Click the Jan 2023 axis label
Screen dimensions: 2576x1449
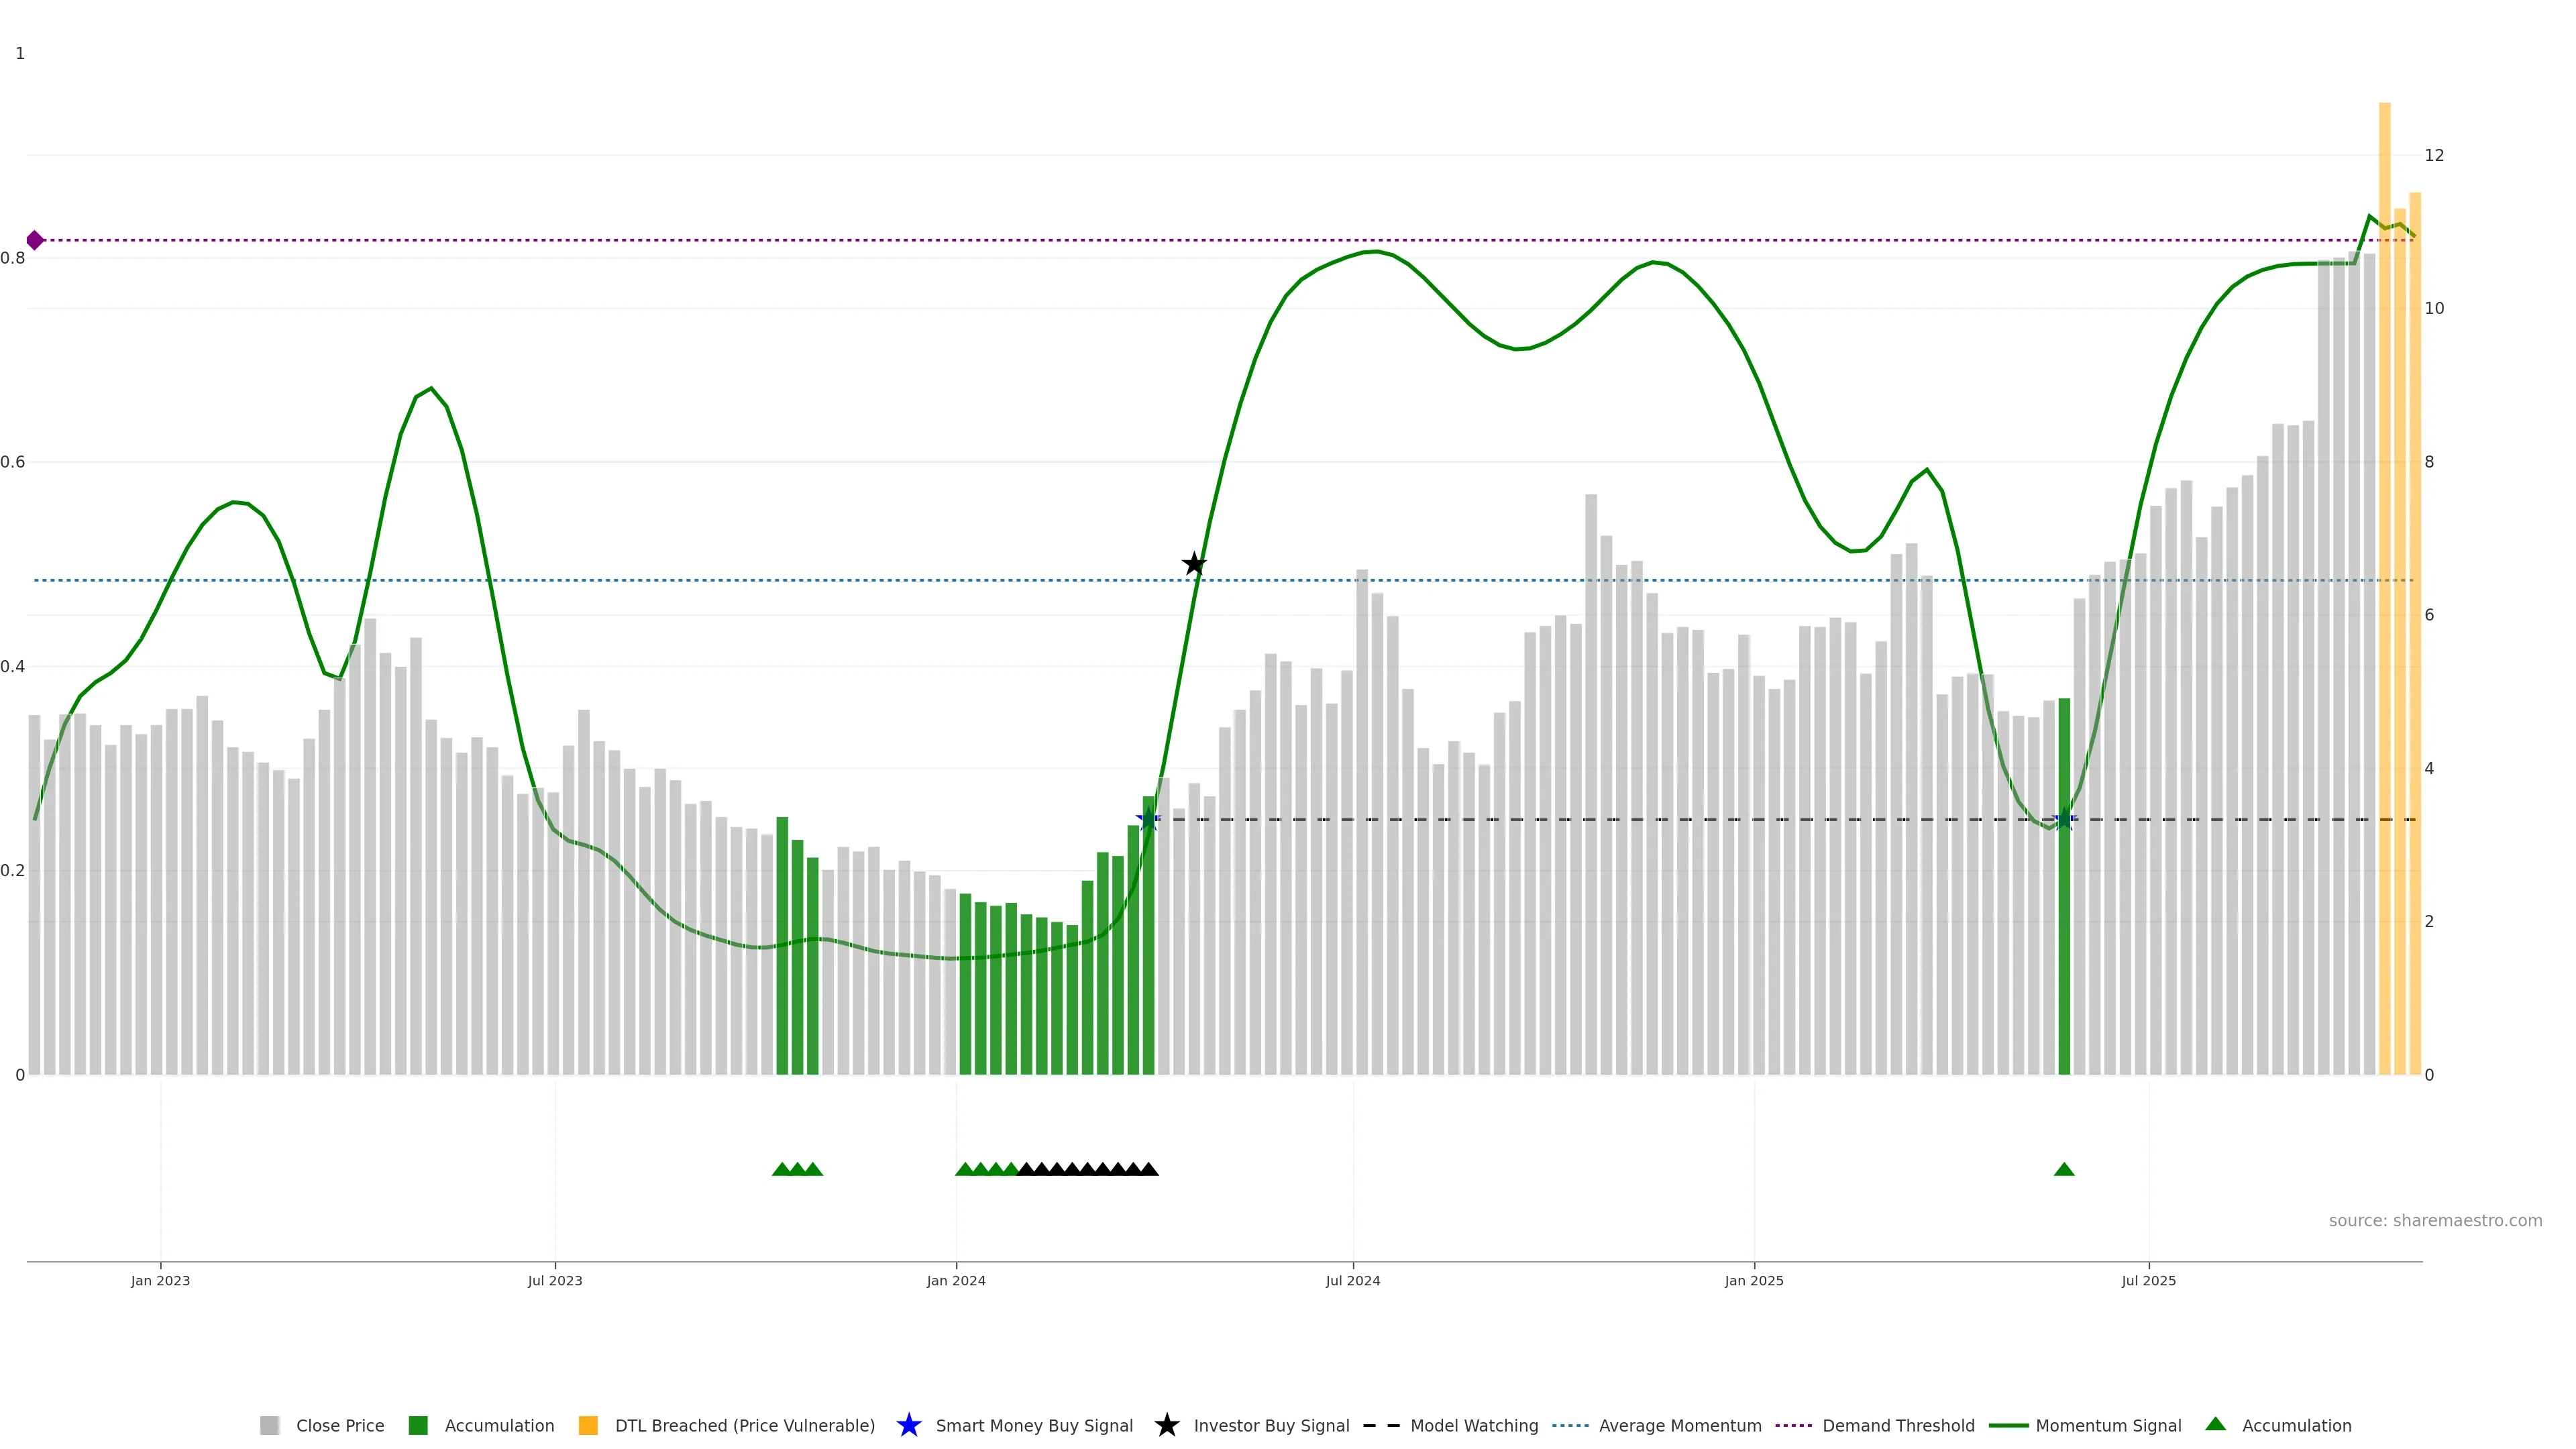tap(160, 1280)
